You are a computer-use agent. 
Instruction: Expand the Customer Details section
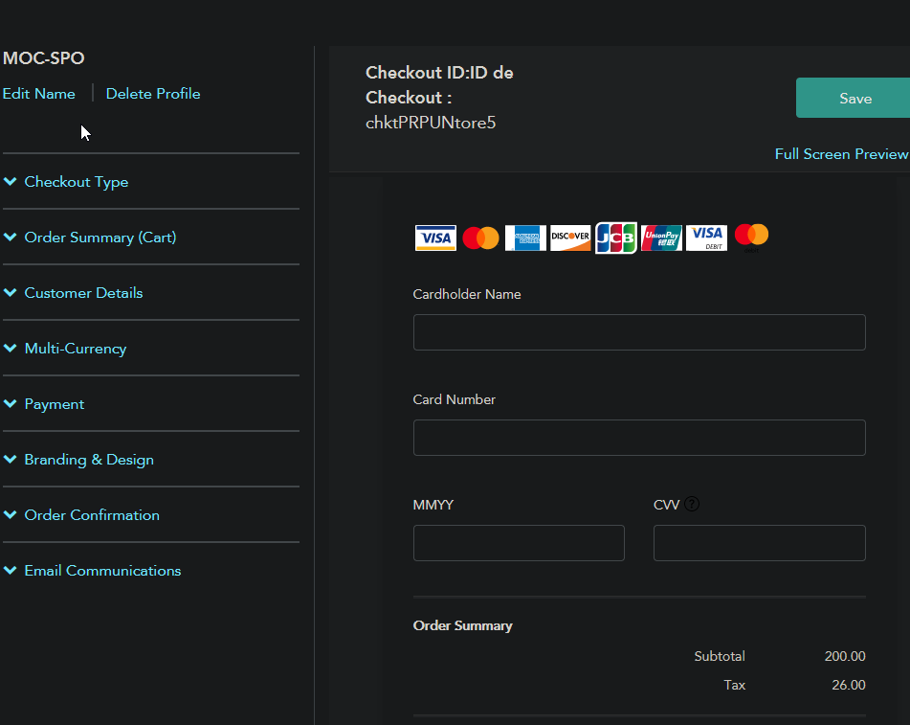83,293
